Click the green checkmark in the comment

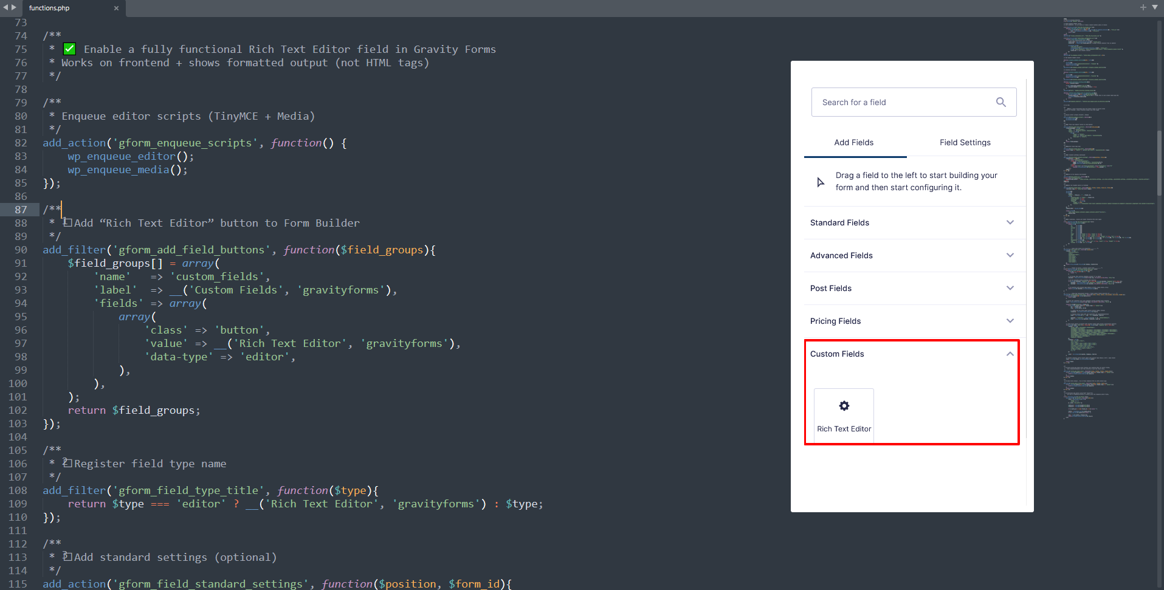70,49
